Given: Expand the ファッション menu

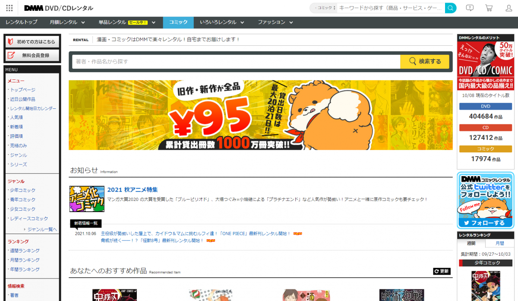Looking at the screenshot, I should click(x=275, y=22).
